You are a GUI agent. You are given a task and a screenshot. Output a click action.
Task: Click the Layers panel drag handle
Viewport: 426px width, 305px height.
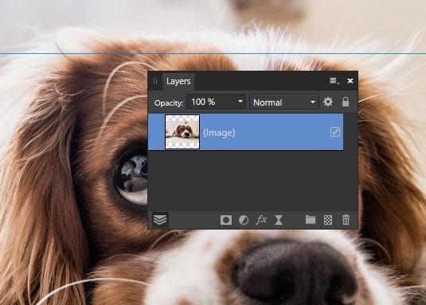pyautogui.click(x=155, y=81)
